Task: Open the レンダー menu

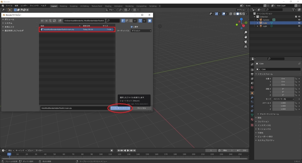Action: [24, 6]
